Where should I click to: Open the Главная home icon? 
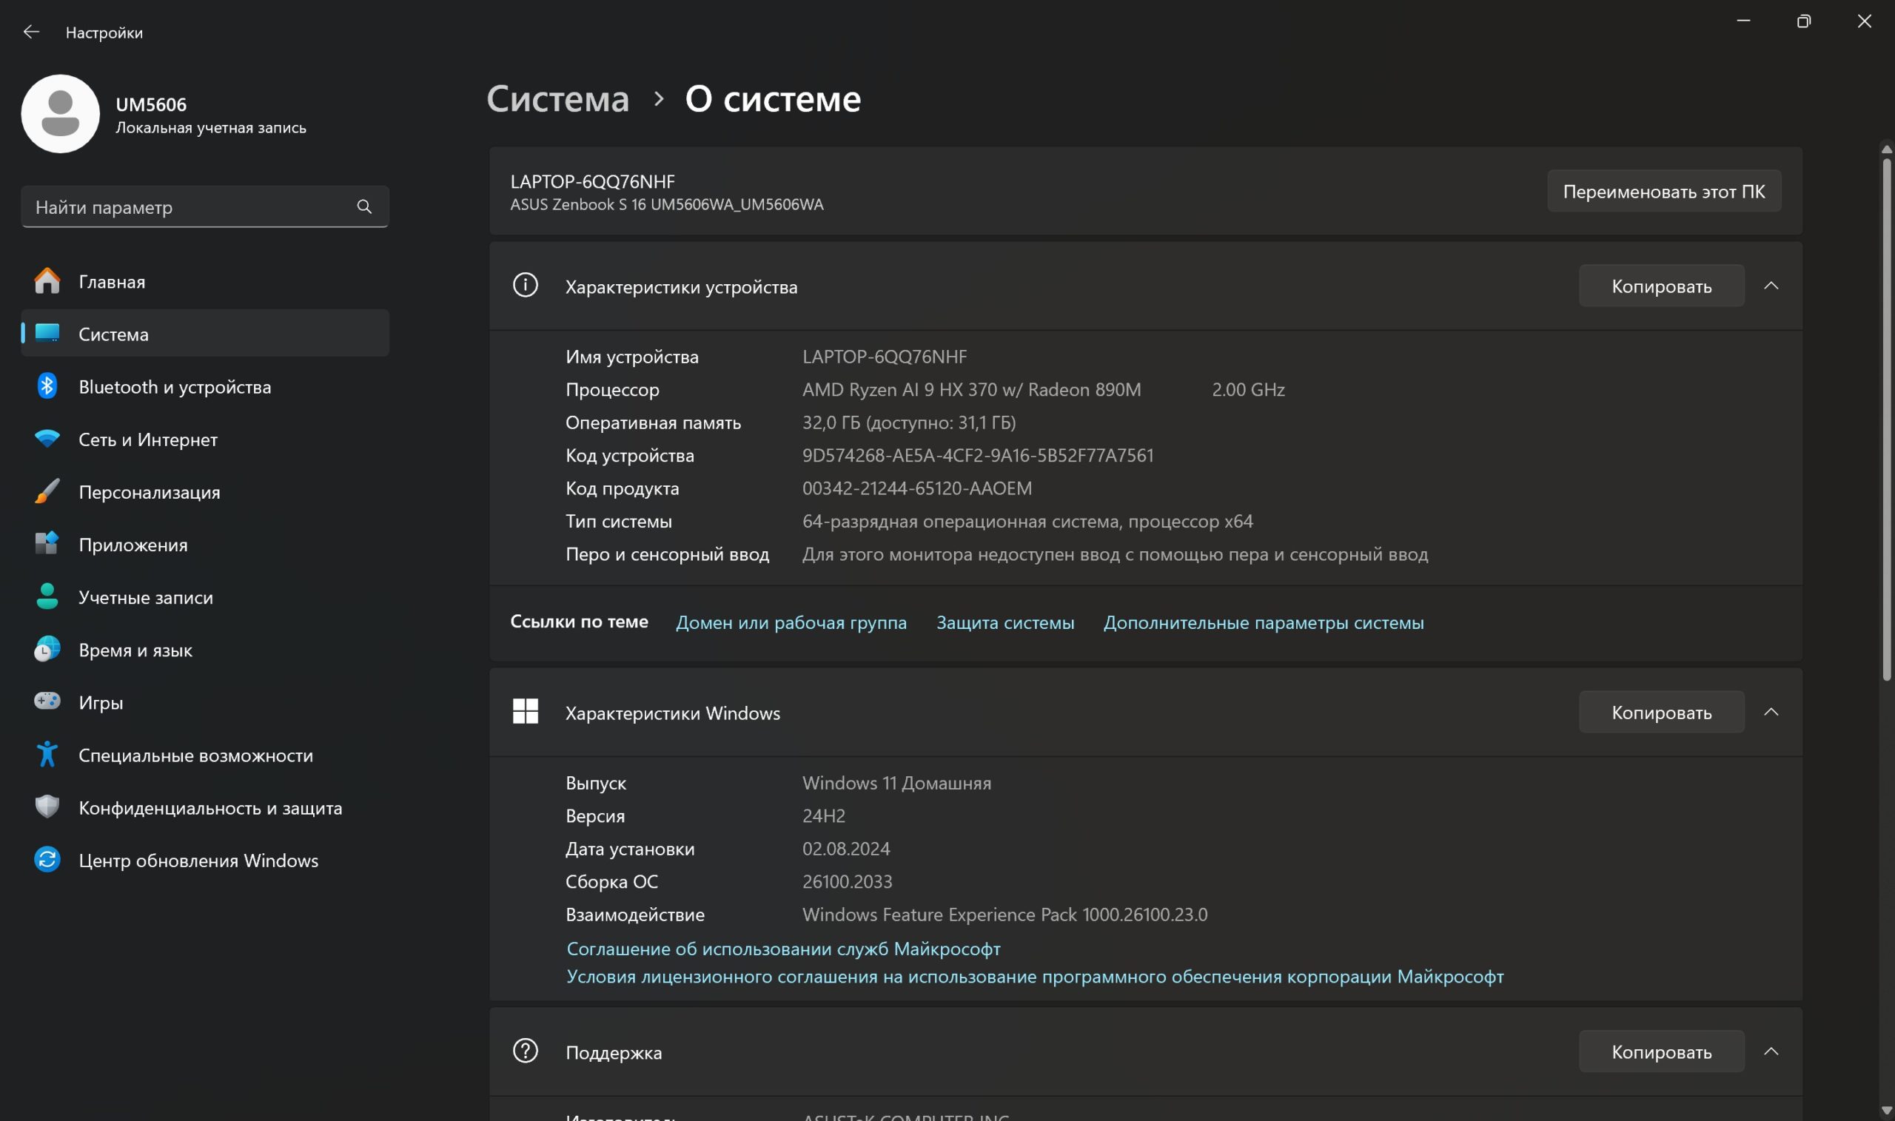point(47,281)
